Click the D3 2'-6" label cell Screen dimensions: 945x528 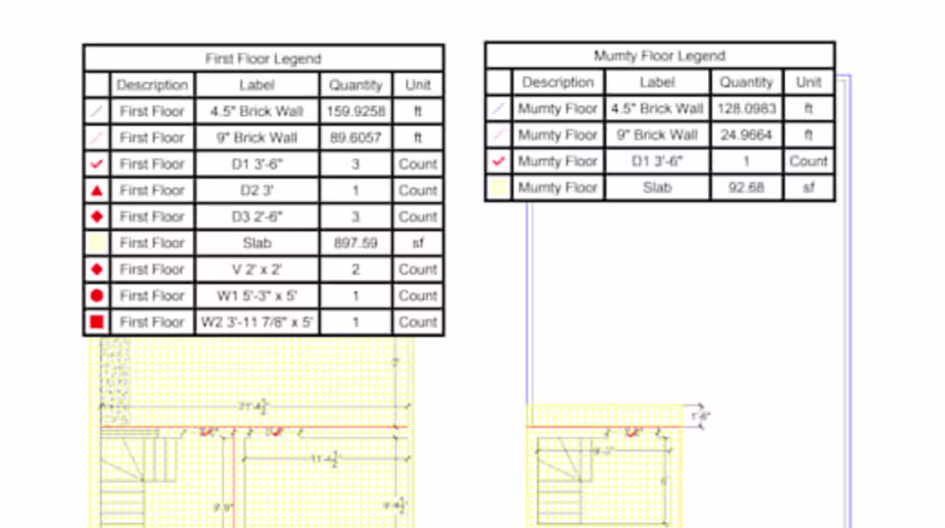pyautogui.click(x=257, y=216)
